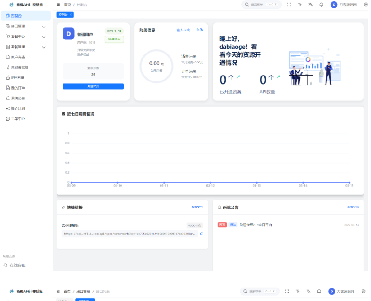Click the search input in the top bar
371x301 pixels.
(261, 4)
